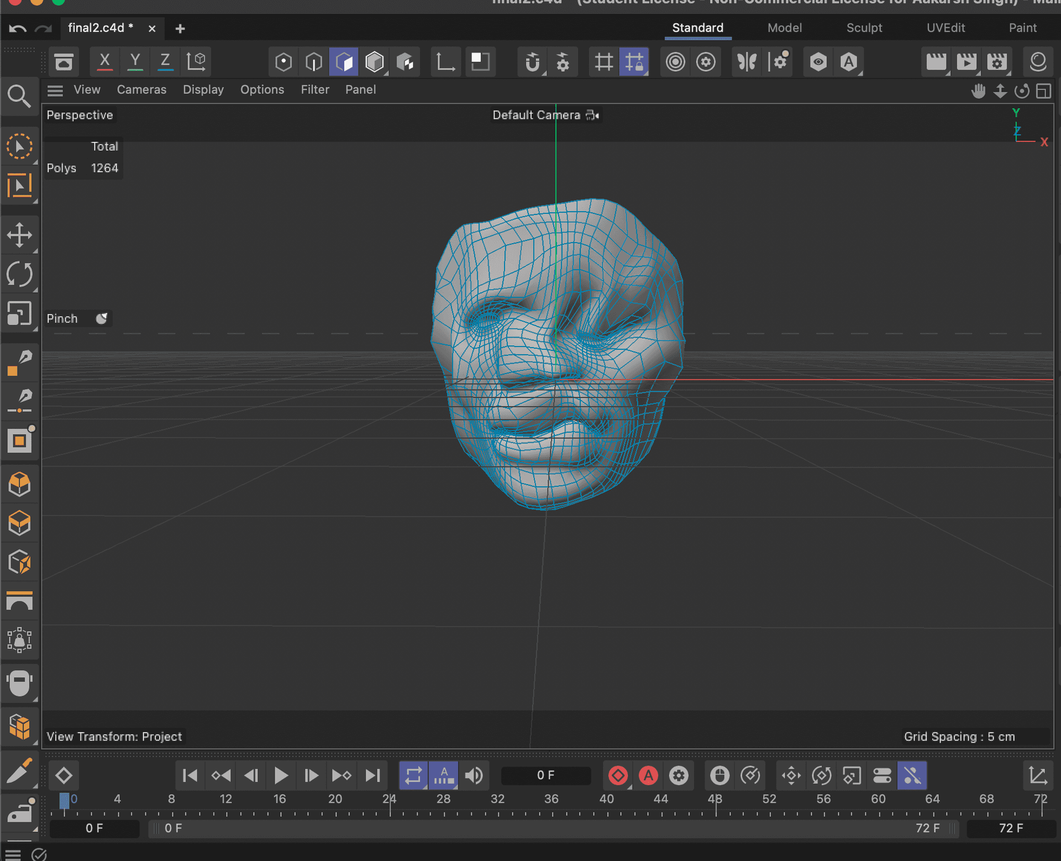The height and width of the screenshot is (861, 1061).
Task: Switch to Points mode
Action: coord(283,62)
